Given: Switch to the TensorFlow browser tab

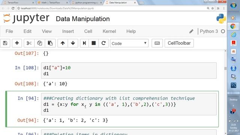Looking at the screenshot, I should point(18,3).
